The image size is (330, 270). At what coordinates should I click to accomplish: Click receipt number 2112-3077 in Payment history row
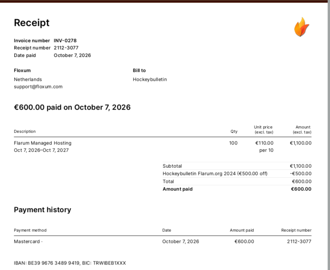point(299,242)
